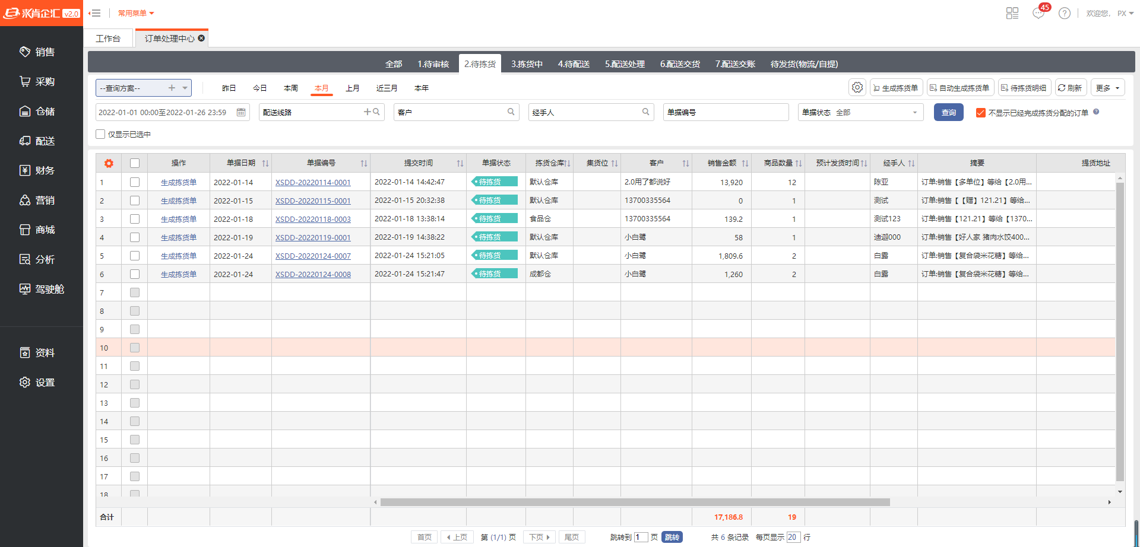The height and width of the screenshot is (547, 1140).
Task: Switch to the 3.拣货中 tab
Action: [x=527, y=64]
